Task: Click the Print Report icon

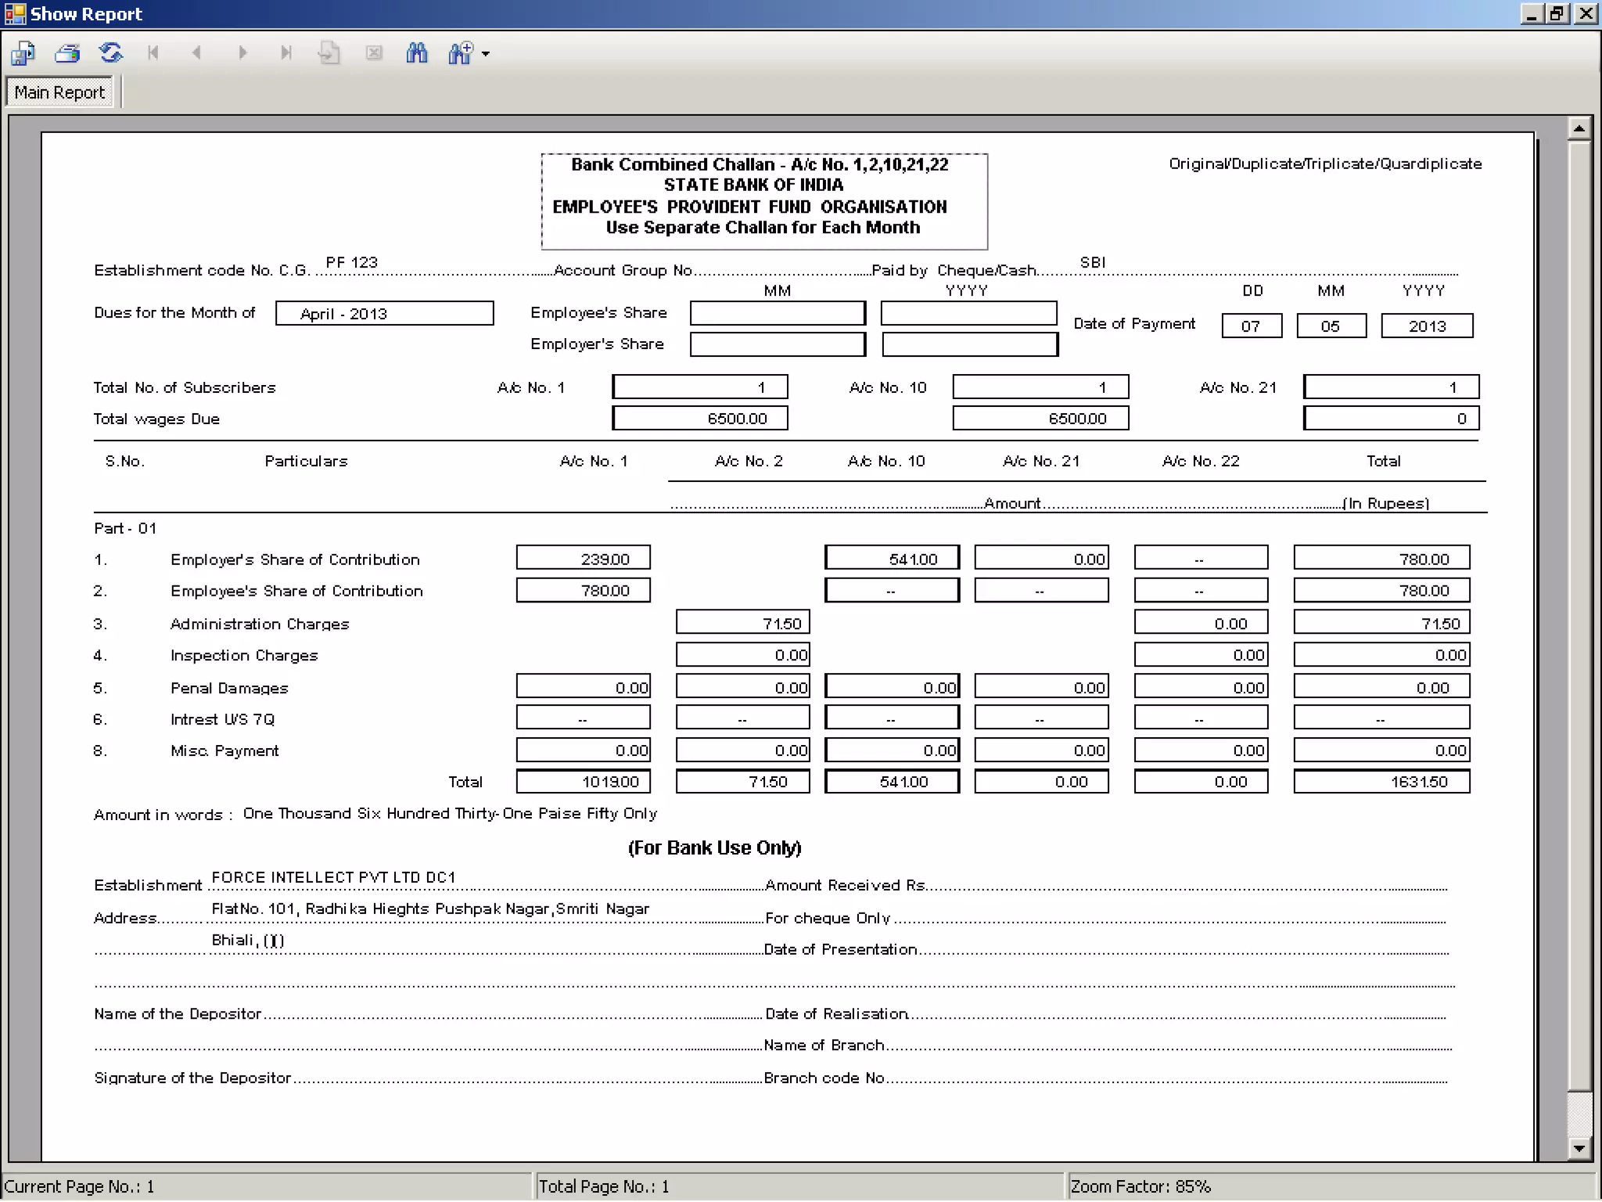Action: 67,53
